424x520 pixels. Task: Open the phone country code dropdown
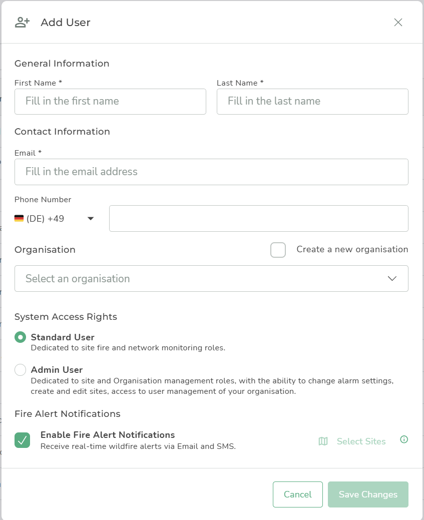pyautogui.click(x=91, y=219)
